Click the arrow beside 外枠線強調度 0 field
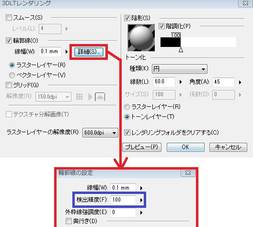This screenshot has height=227, width=253. (141, 213)
